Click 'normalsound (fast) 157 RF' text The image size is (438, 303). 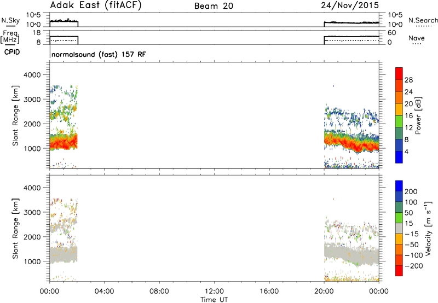[99, 54]
